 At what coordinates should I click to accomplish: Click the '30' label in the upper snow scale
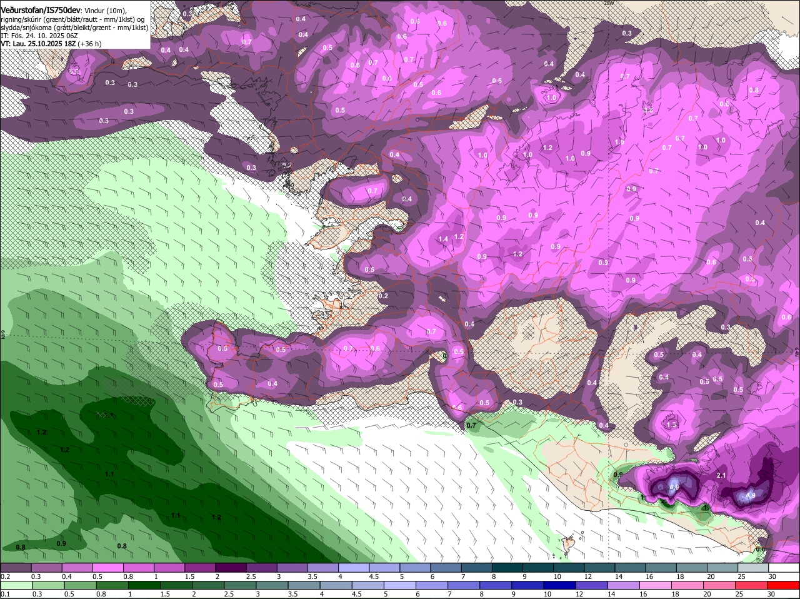tap(772, 576)
